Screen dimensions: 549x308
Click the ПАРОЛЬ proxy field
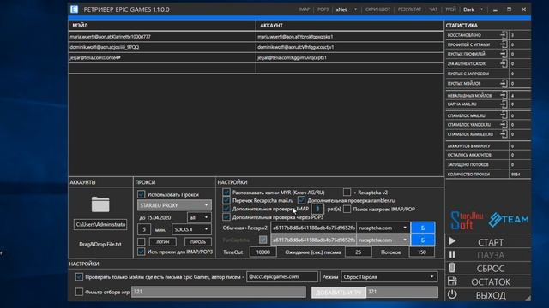point(198,241)
